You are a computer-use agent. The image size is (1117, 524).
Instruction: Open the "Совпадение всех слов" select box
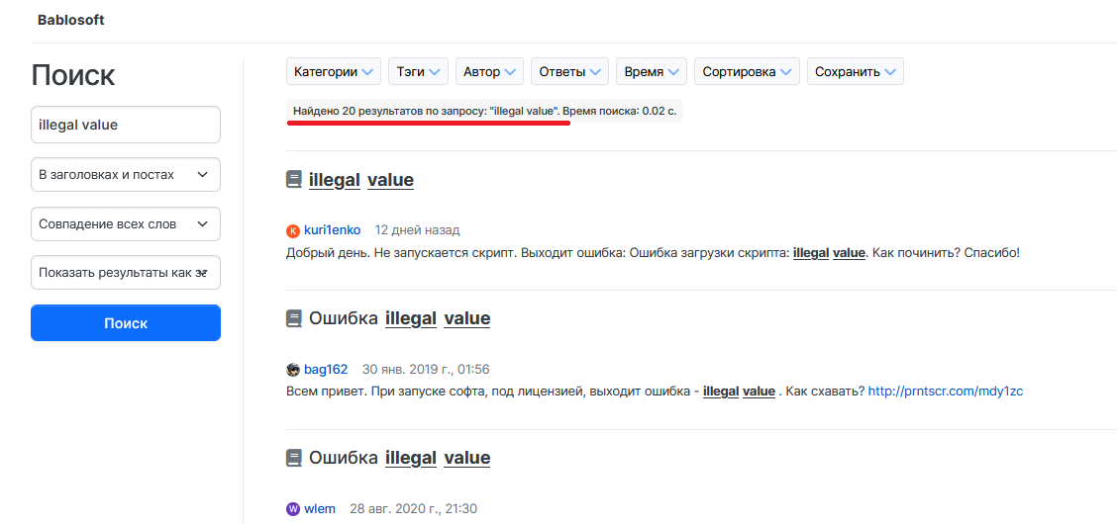click(x=126, y=223)
